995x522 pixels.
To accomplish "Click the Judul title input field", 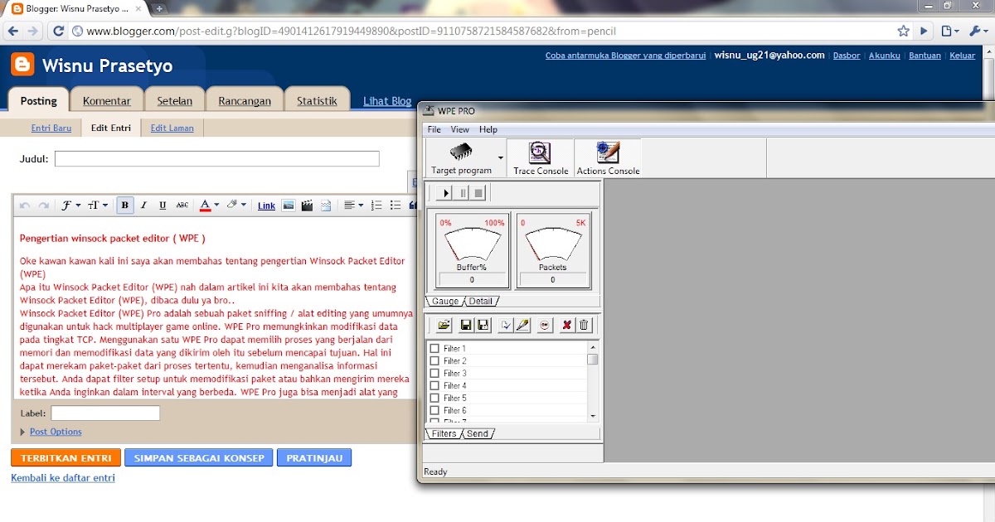I will pyautogui.click(x=216, y=158).
